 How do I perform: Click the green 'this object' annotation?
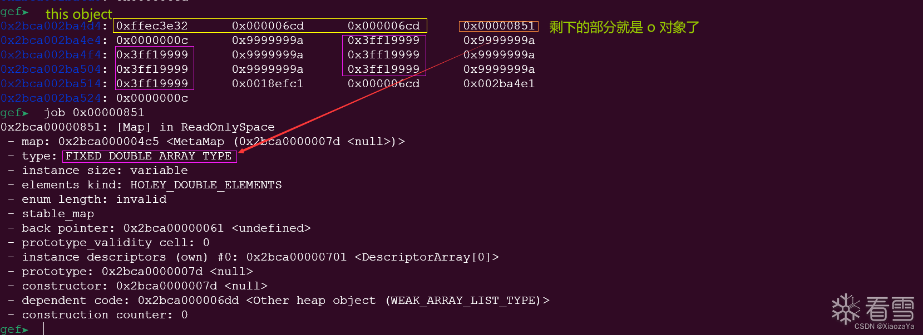pyautogui.click(x=79, y=14)
